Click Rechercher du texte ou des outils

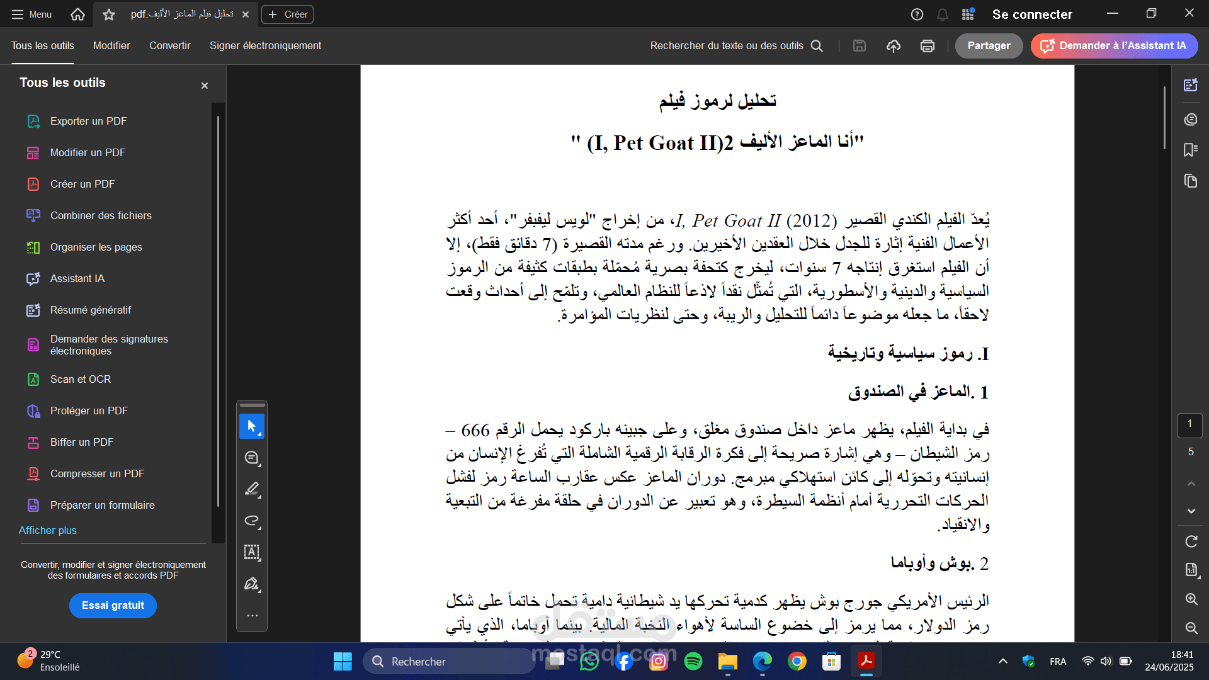click(735, 45)
